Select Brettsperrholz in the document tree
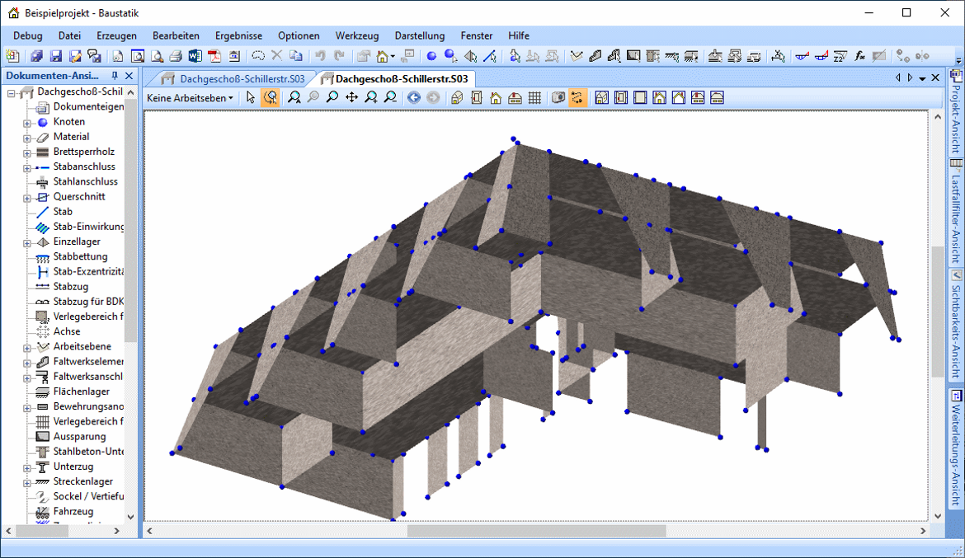Image resolution: width=965 pixels, height=558 pixels. pos(83,152)
